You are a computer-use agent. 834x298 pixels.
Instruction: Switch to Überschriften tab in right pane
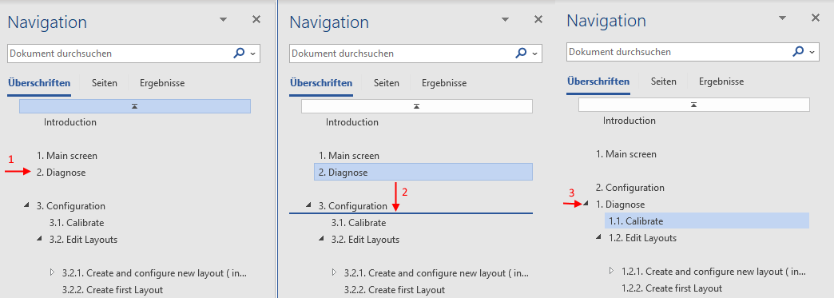point(598,81)
